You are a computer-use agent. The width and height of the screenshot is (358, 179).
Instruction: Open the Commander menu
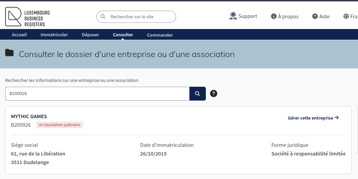click(x=160, y=35)
